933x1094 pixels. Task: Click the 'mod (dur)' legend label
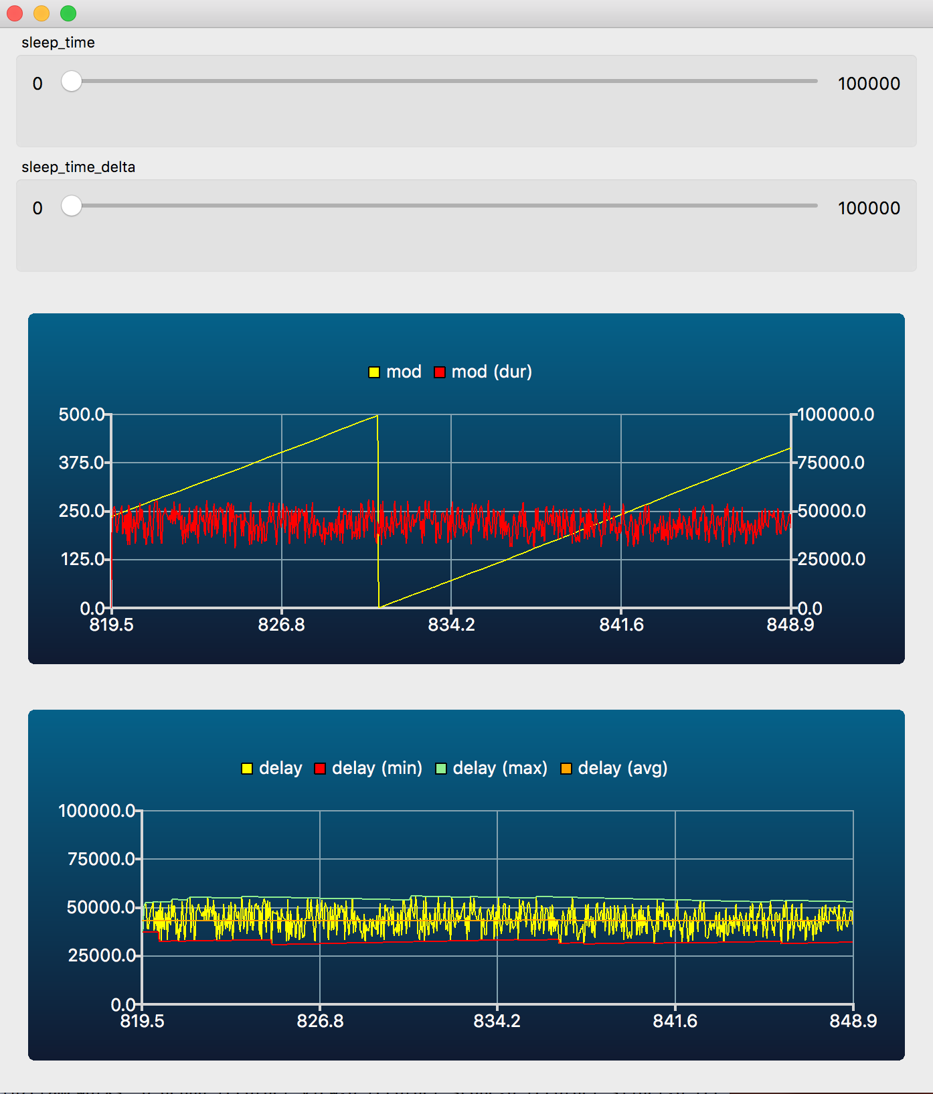click(x=492, y=372)
